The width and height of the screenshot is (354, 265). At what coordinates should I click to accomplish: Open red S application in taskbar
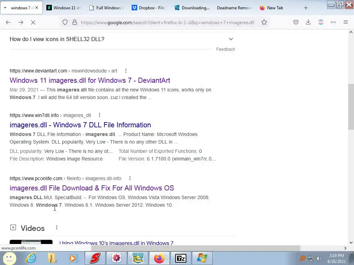(x=95, y=258)
